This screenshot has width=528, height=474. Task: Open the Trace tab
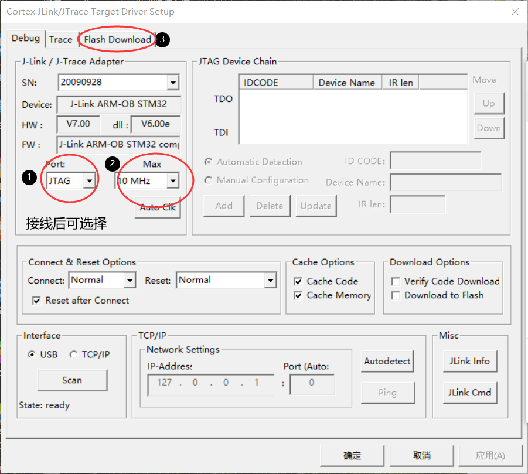point(60,40)
